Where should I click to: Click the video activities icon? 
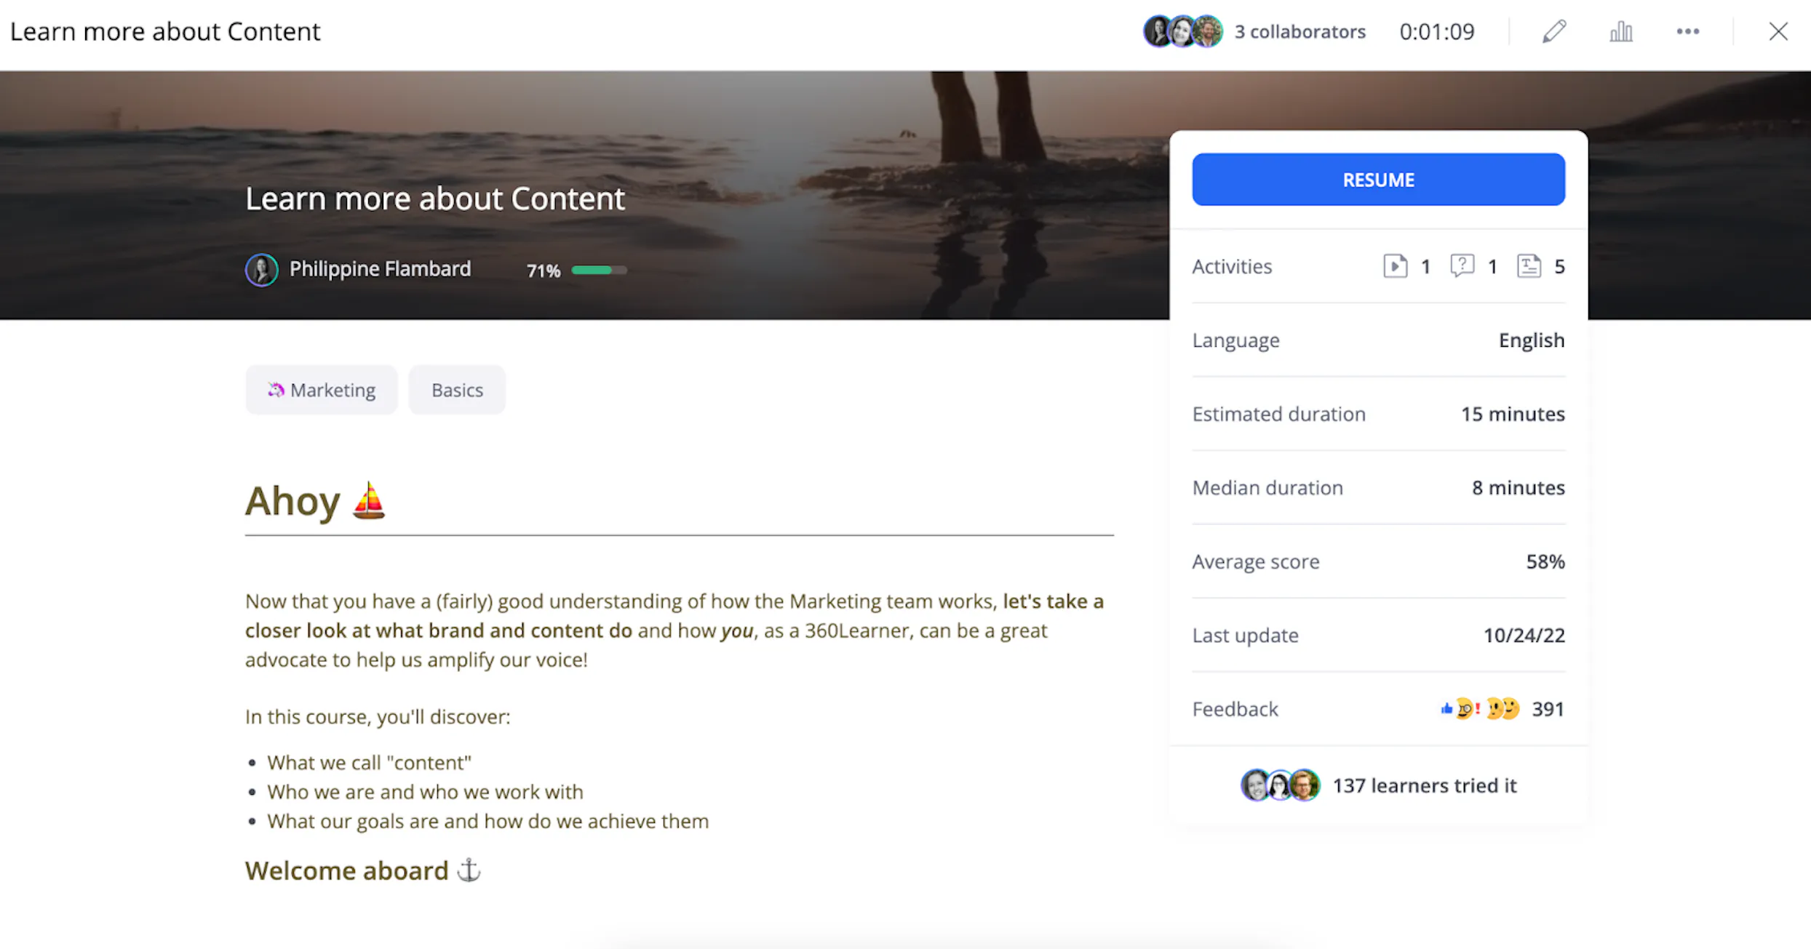(x=1395, y=266)
